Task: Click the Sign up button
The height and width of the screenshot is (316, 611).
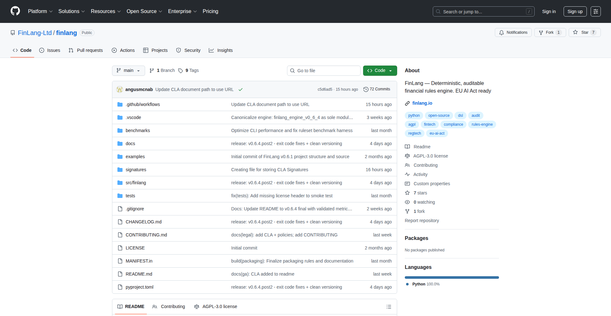Action: (575, 11)
